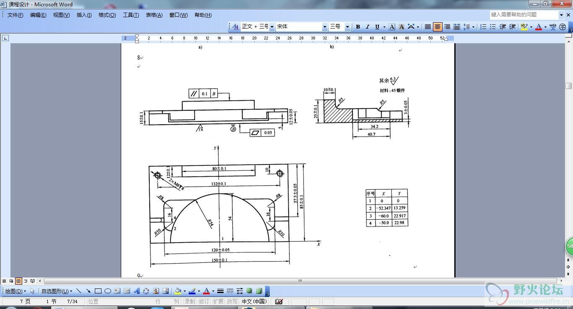Open the 编辑(E) menu

pyautogui.click(x=38, y=15)
